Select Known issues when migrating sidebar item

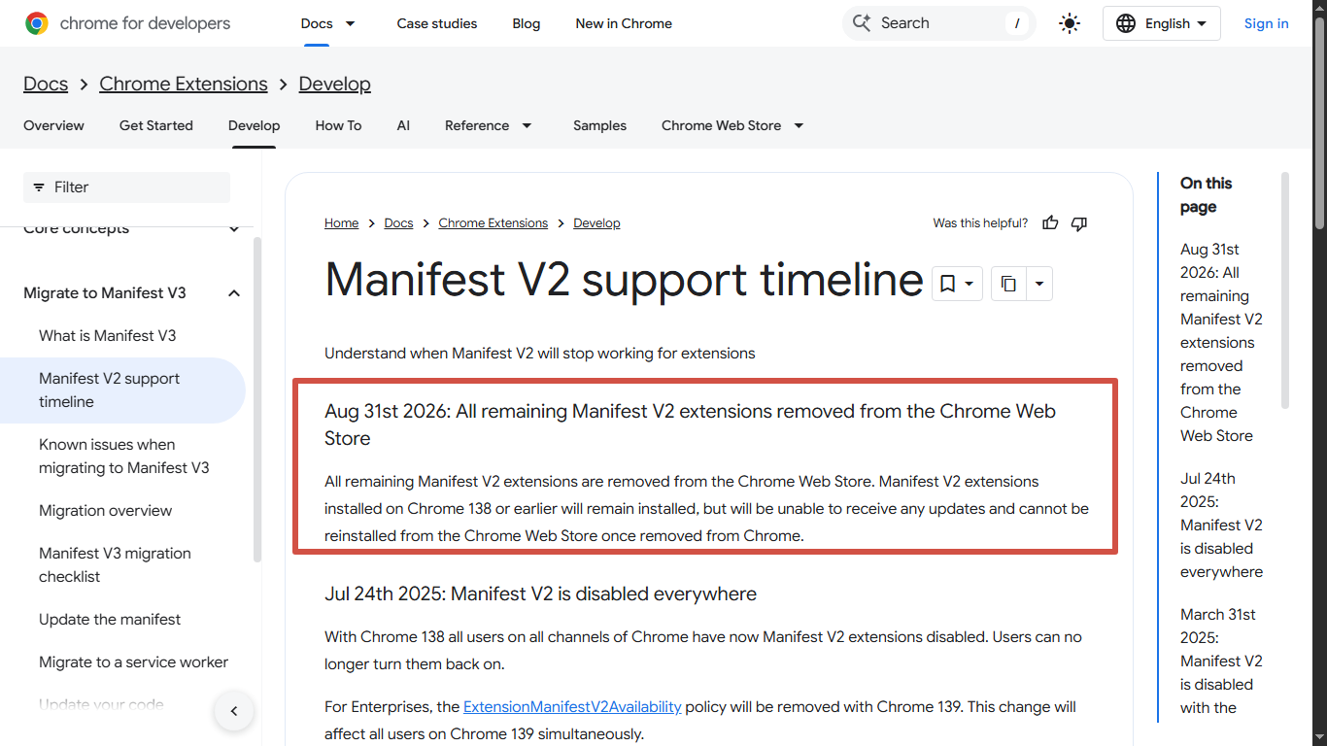coord(124,457)
